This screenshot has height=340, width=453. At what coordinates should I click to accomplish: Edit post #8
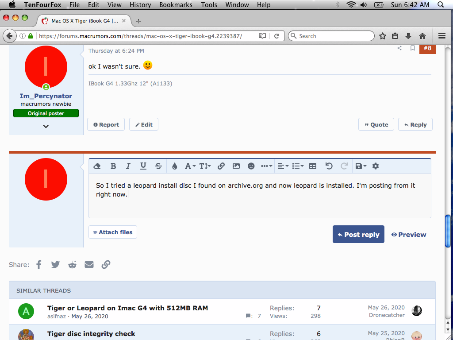coord(144,124)
